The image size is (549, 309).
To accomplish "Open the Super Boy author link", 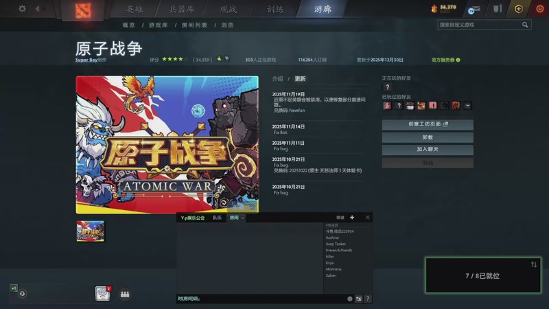I will [86, 60].
